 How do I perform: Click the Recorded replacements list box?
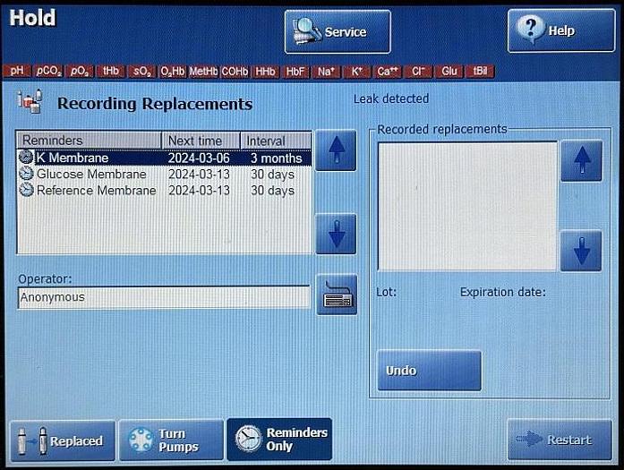tap(467, 207)
